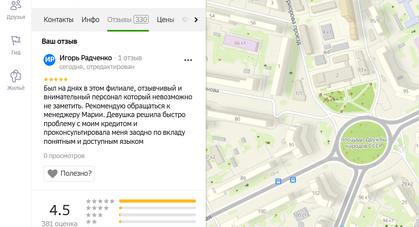Select building 66 к1 on the map
This screenshot has width=419, height=227.
click(x=241, y=43)
